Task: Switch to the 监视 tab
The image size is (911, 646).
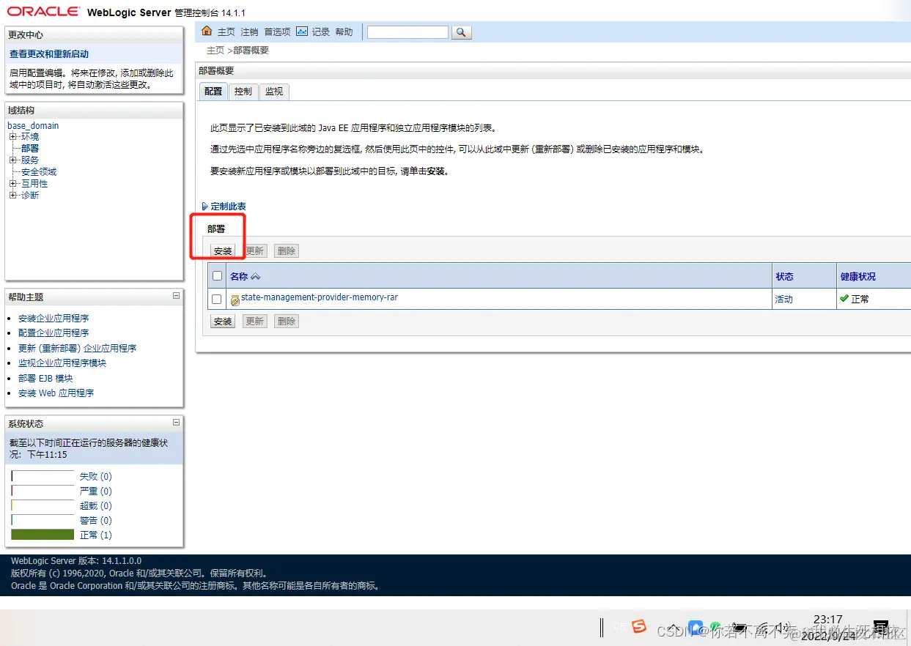Action: coord(274,92)
